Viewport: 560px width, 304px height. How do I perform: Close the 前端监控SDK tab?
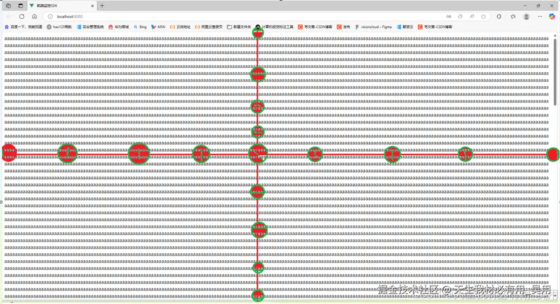click(92, 6)
